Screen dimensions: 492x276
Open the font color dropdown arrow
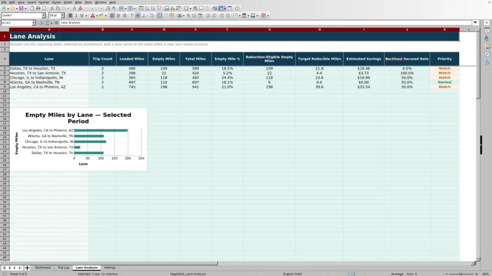pos(97,16)
